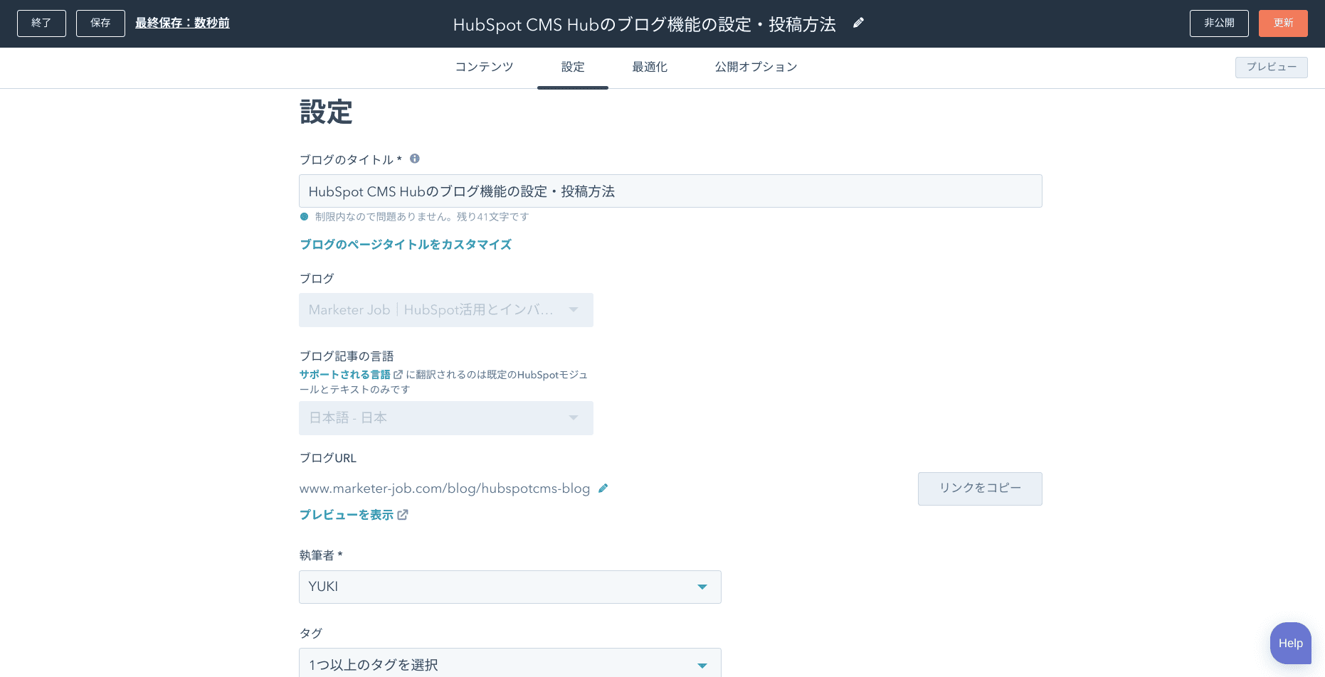Click the 非公開 unpublish button
This screenshot has height=677, width=1325.
[1219, 23]
